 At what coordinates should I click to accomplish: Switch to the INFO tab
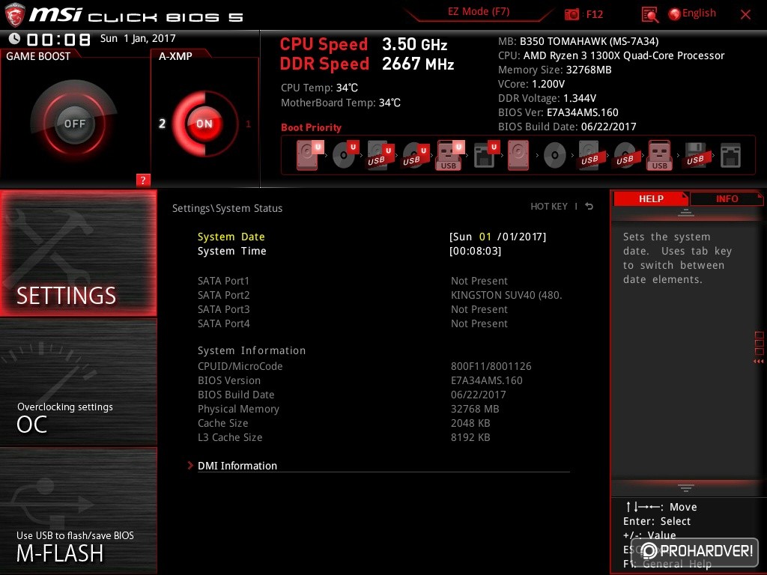(727, 198)
